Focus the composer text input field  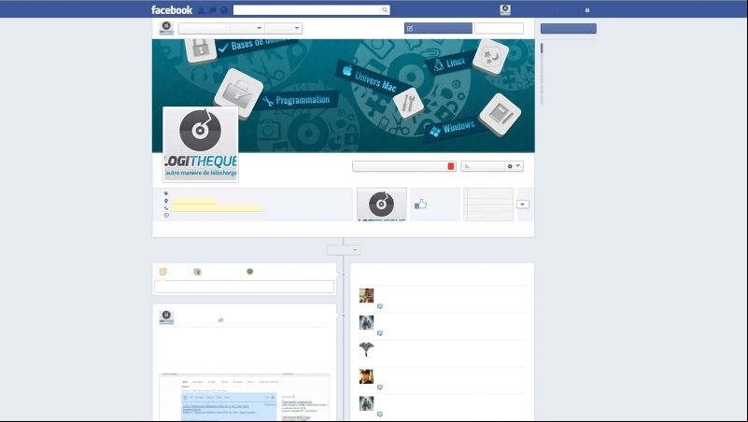point(245,286)
